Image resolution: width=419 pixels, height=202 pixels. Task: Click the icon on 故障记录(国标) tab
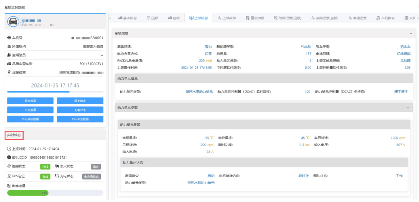(276, 18)
